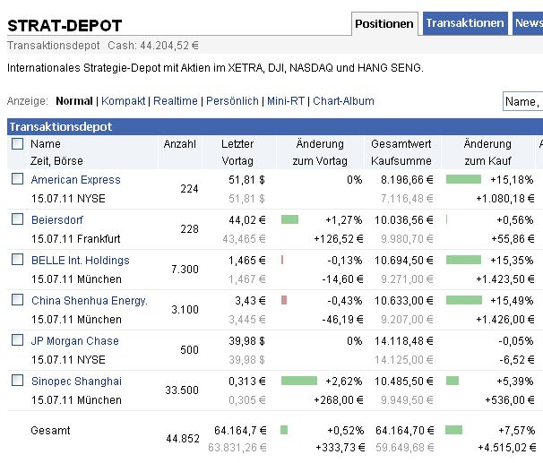Click the Name column header
The image size is (543, 463).
click(46, 144)
